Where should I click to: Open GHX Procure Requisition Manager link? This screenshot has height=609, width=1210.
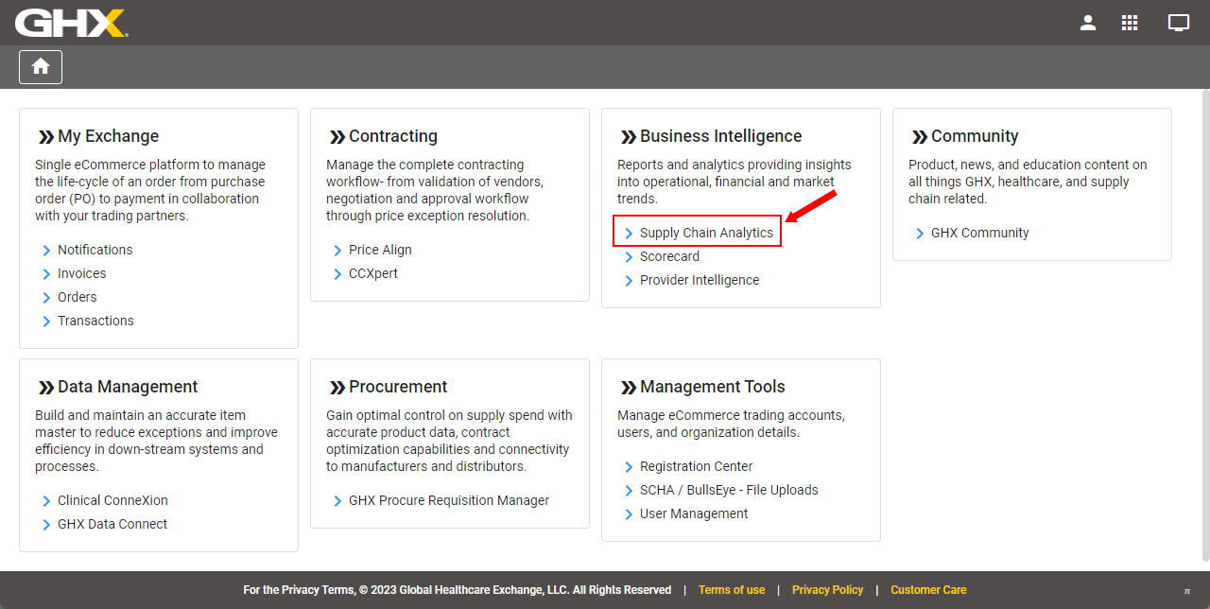coord(449,500)
